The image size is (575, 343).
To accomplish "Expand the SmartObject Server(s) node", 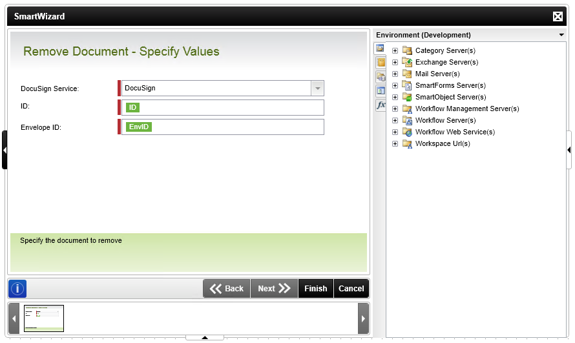I will 395,97.
